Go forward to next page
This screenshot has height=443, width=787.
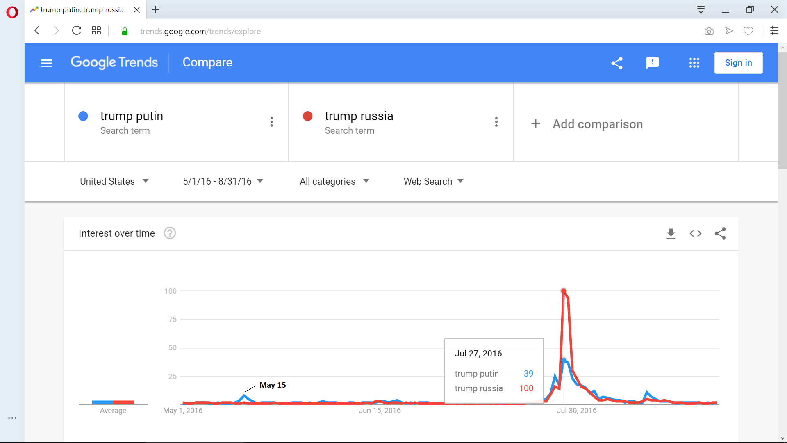57,31
